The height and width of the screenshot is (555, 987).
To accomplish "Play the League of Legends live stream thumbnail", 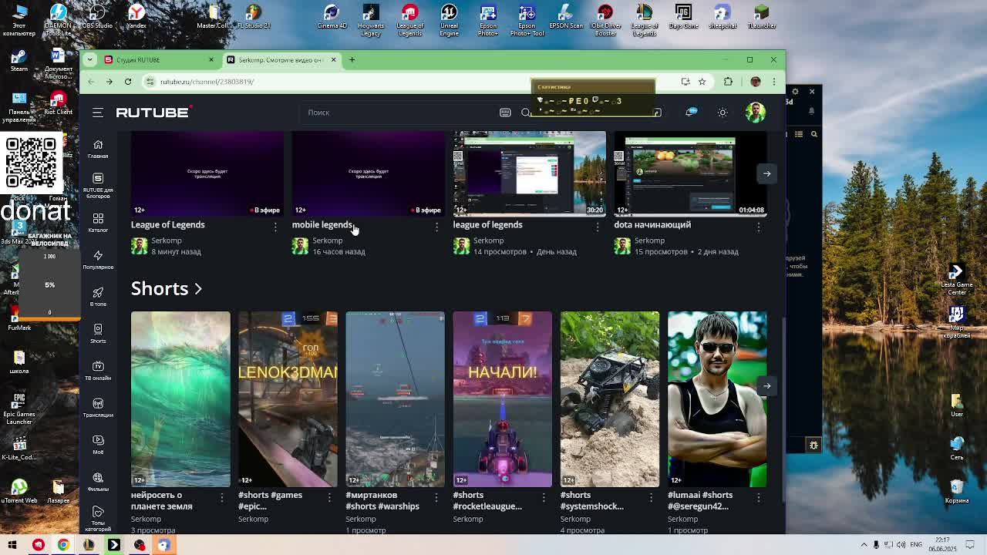I will 207,173.
